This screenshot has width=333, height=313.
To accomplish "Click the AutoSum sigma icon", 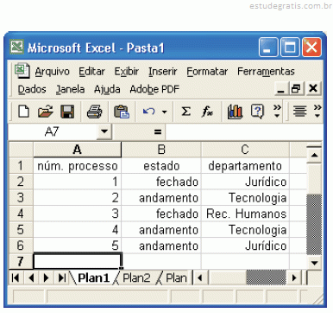I will tap(186, 112).
